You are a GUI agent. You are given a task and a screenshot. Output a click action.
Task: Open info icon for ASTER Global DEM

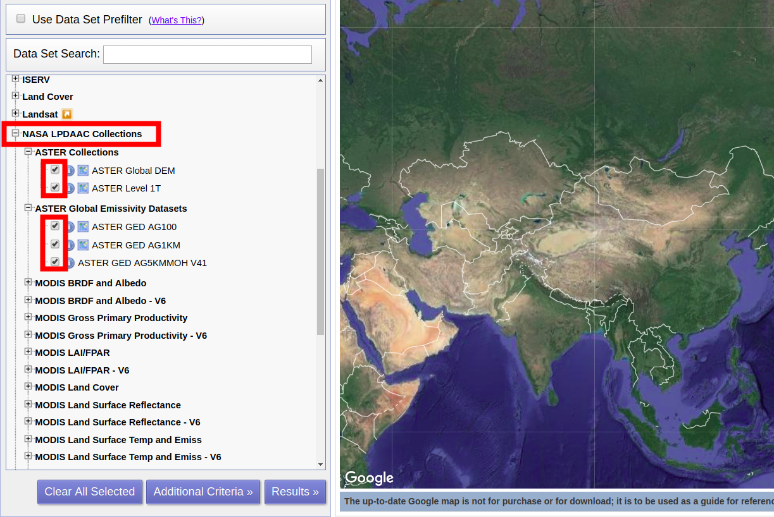[70, 171]
